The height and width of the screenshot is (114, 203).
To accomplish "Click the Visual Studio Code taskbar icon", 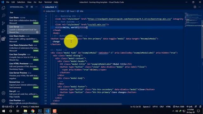I will (x=47, y=111).
